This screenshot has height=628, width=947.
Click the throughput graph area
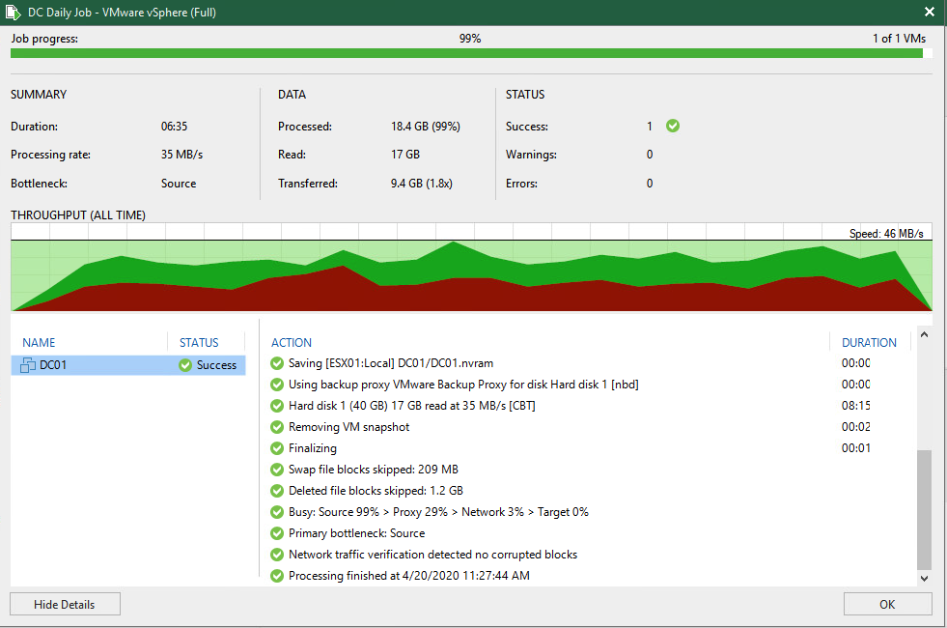tap(471, 268)
